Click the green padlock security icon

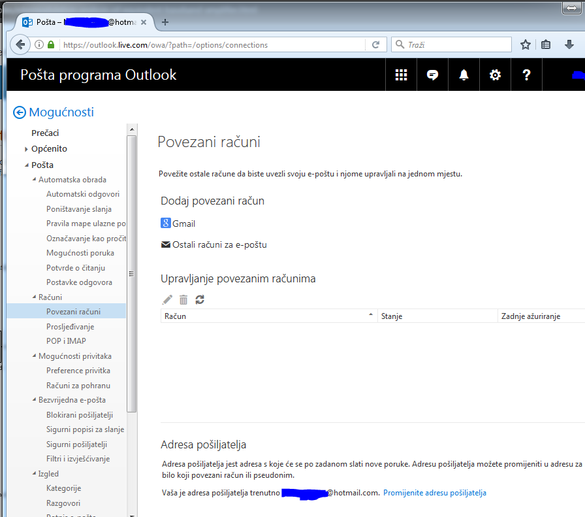coord(51,45)
